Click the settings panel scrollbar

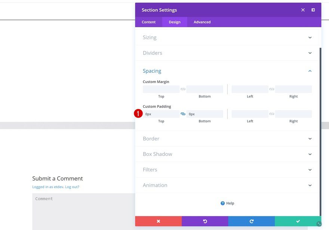pos(320,132)
